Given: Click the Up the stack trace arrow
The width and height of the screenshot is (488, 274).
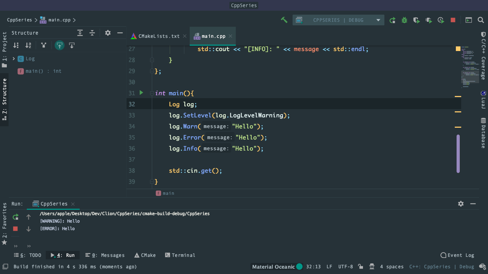Looking at the screenshot, I should tap(29, 217).
